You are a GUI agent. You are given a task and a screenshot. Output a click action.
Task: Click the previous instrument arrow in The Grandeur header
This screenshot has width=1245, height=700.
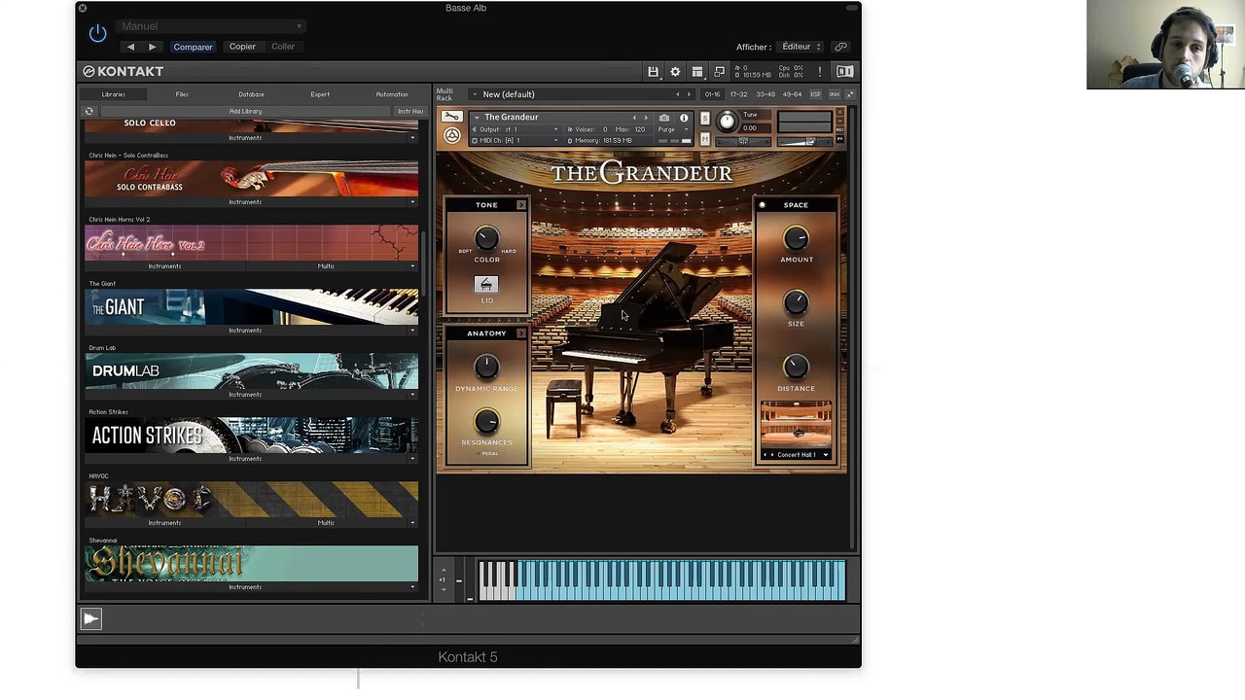[x=634, y=118]
